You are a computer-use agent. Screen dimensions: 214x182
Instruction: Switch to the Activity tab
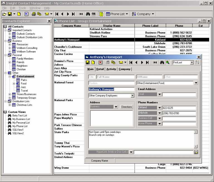111,69
